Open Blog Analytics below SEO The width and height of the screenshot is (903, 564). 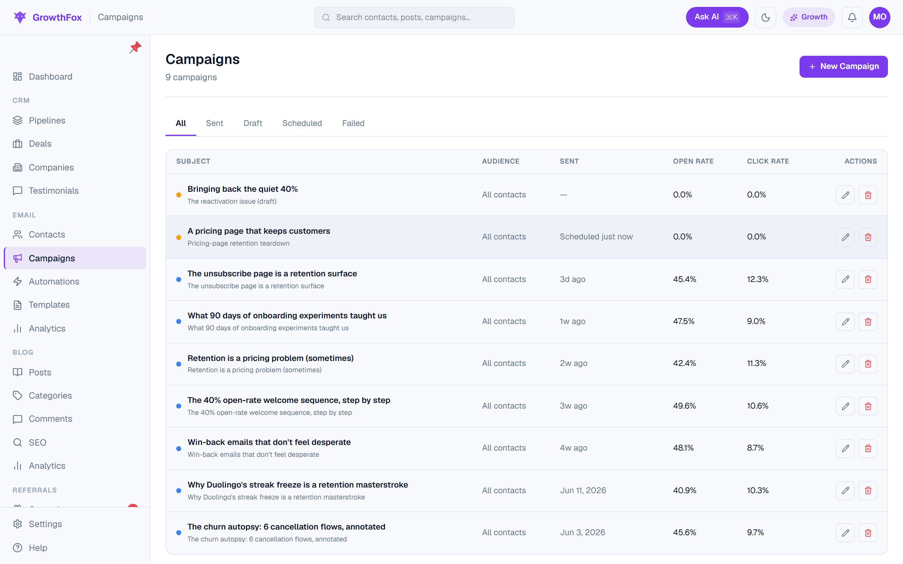pyautogui.click(x=75, y=466)
